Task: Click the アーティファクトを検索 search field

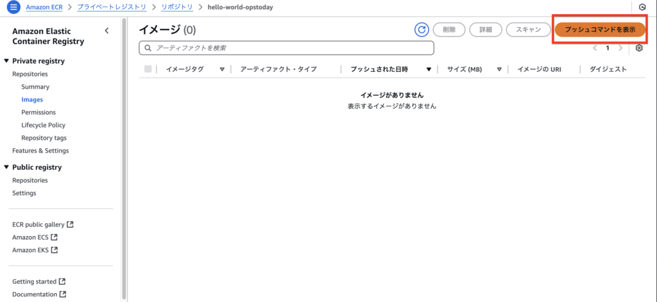Action: [286, 48]
